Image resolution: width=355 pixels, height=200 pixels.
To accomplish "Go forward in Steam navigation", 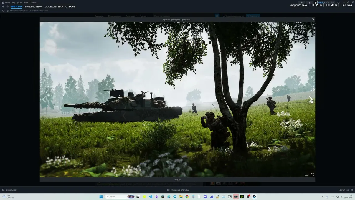I will [7, 6].
